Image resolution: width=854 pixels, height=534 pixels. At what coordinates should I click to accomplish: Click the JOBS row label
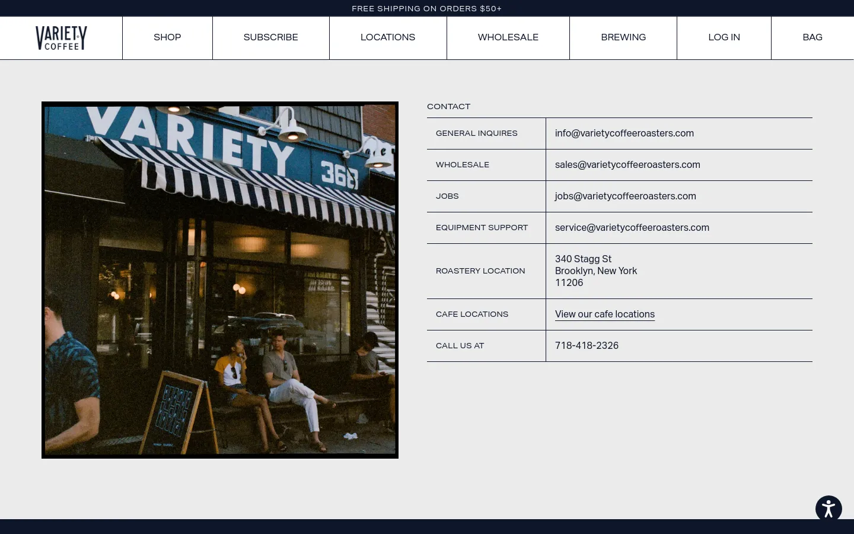click(447, 196)
